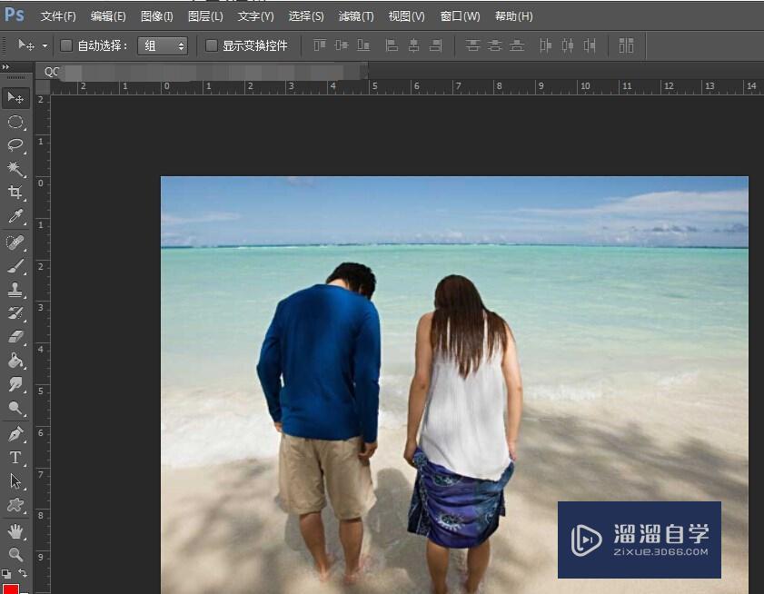Toggle the 显示变换控件 checkbox

tap(212, 45)
